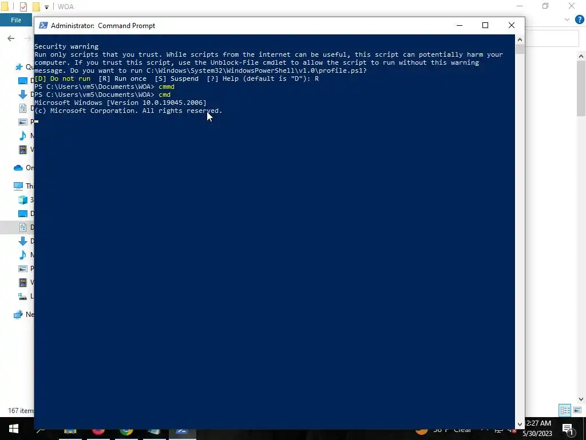This screenshot has width=586, height=440.
Task: Click the New folder quick access icon
Action: point(36,6)
